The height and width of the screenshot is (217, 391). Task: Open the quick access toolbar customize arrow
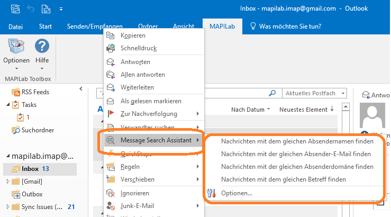[x=61, y=9]
